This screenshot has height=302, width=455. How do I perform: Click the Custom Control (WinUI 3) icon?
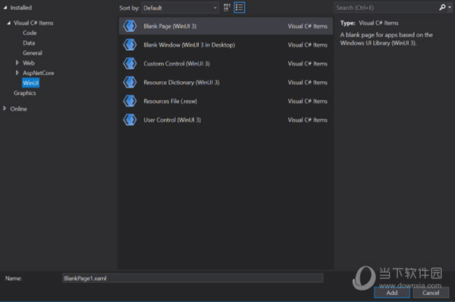[x=130, y=64]
